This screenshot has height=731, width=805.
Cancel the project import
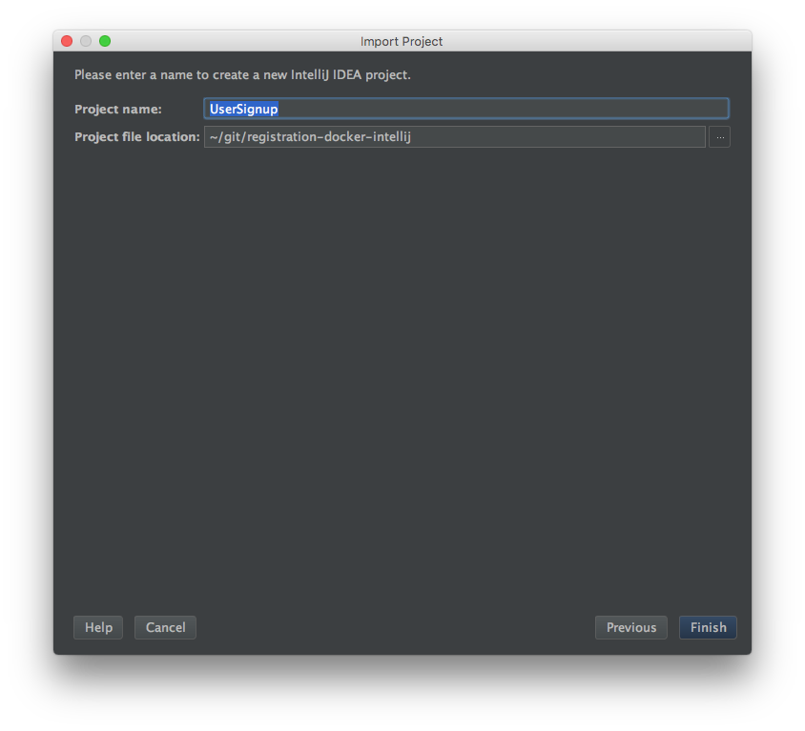[x=165, y=627]
